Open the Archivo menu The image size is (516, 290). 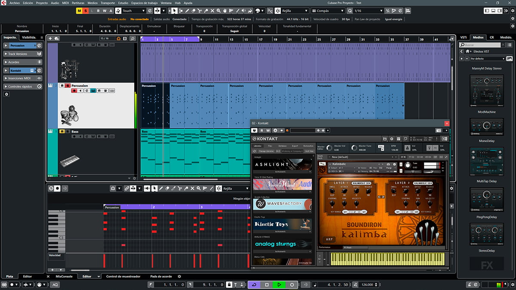[14, 3]
